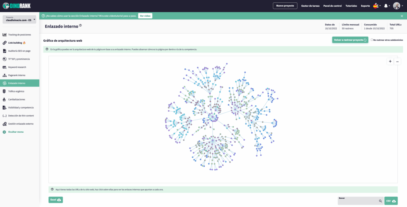The image size is (407, 207).
Task: Click the TF*IDF y prominencia icon
Action: click(x=4, y=59)
